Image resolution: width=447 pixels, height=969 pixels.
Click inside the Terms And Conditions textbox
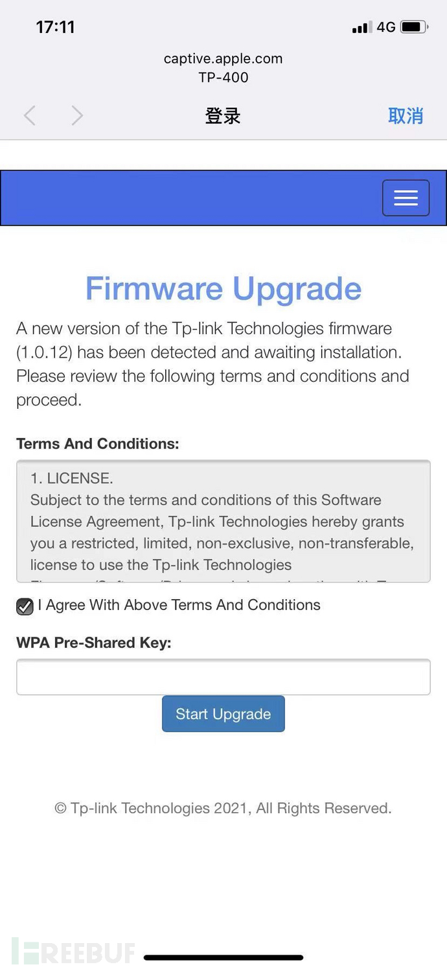pyautogui.click(x=223, y=521)
